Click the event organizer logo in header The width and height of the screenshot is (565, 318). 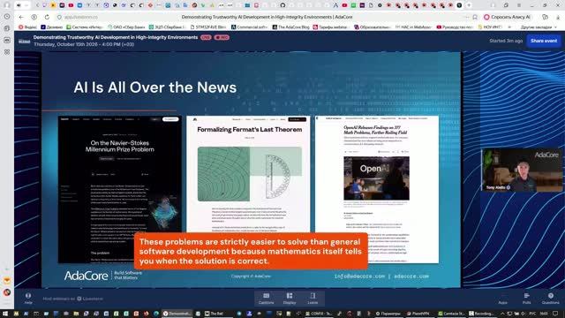[24, 42]
